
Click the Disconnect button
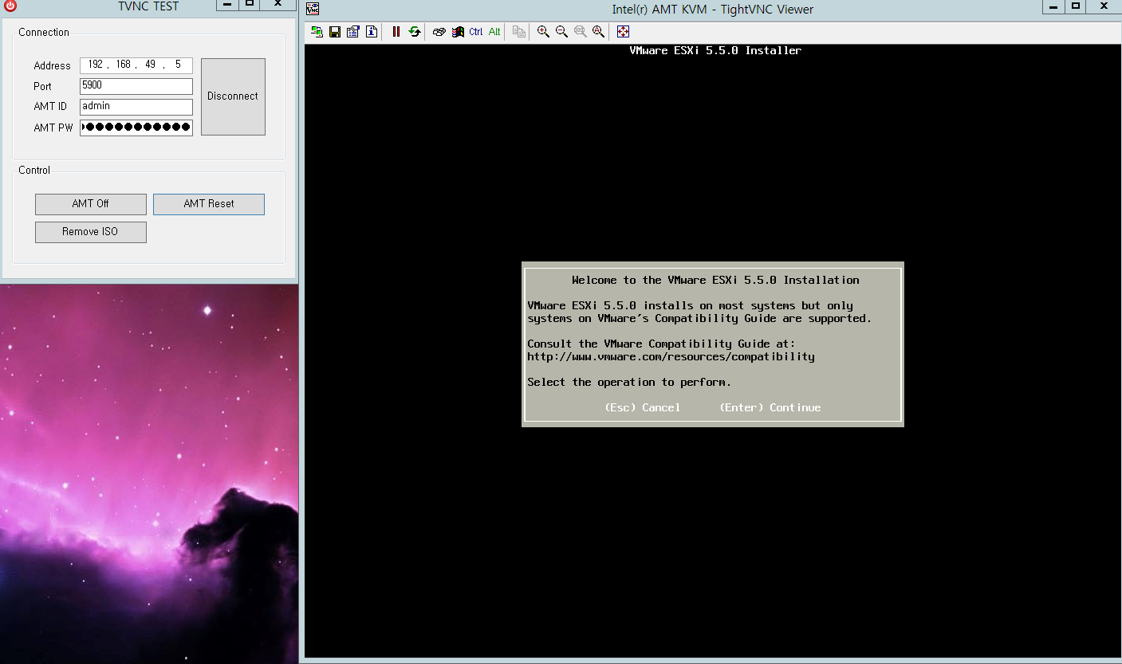pos(233,96)
